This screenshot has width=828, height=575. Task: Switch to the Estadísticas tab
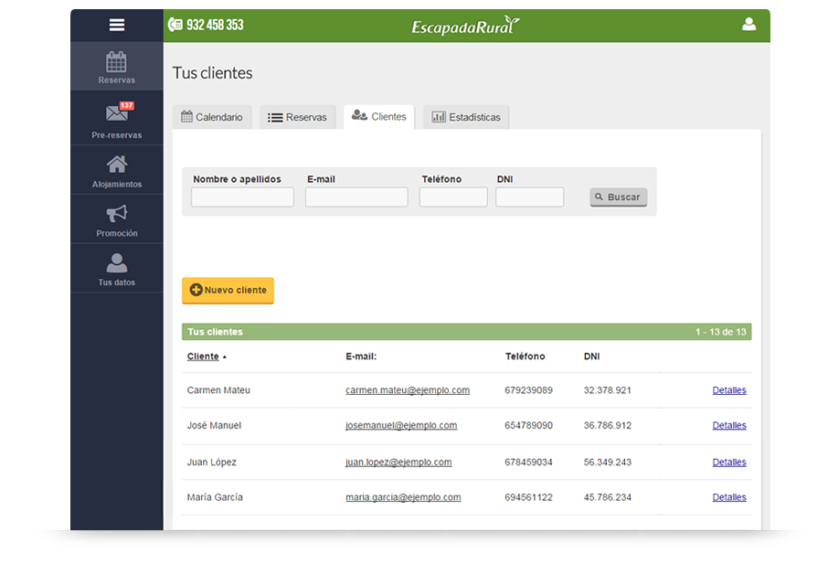(x=466, y=117)
